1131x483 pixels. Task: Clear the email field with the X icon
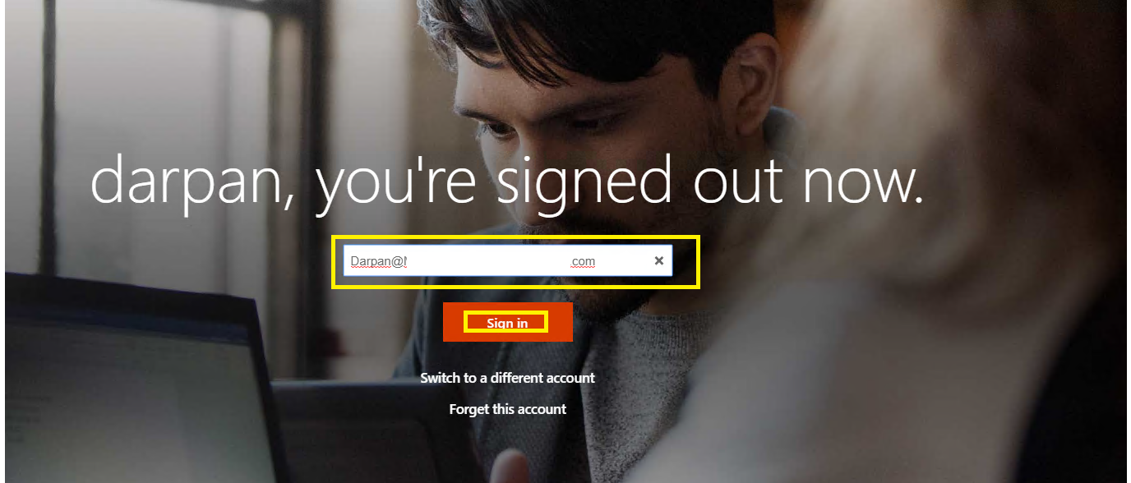click(658, 261)
